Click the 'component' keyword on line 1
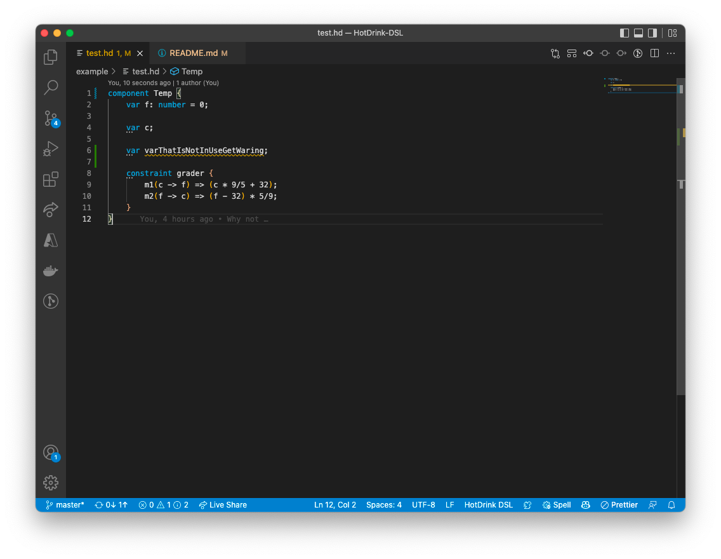 128,93
